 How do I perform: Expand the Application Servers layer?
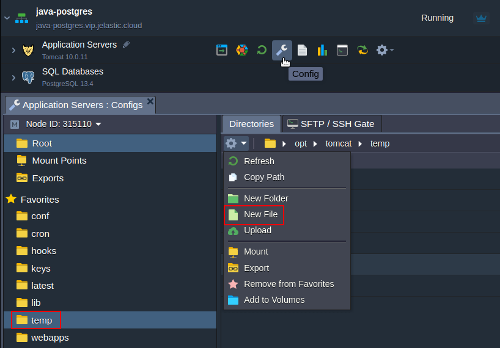[x=13, y=50]
